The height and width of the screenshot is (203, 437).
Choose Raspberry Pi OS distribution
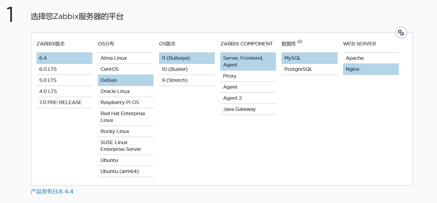point(125,102)
